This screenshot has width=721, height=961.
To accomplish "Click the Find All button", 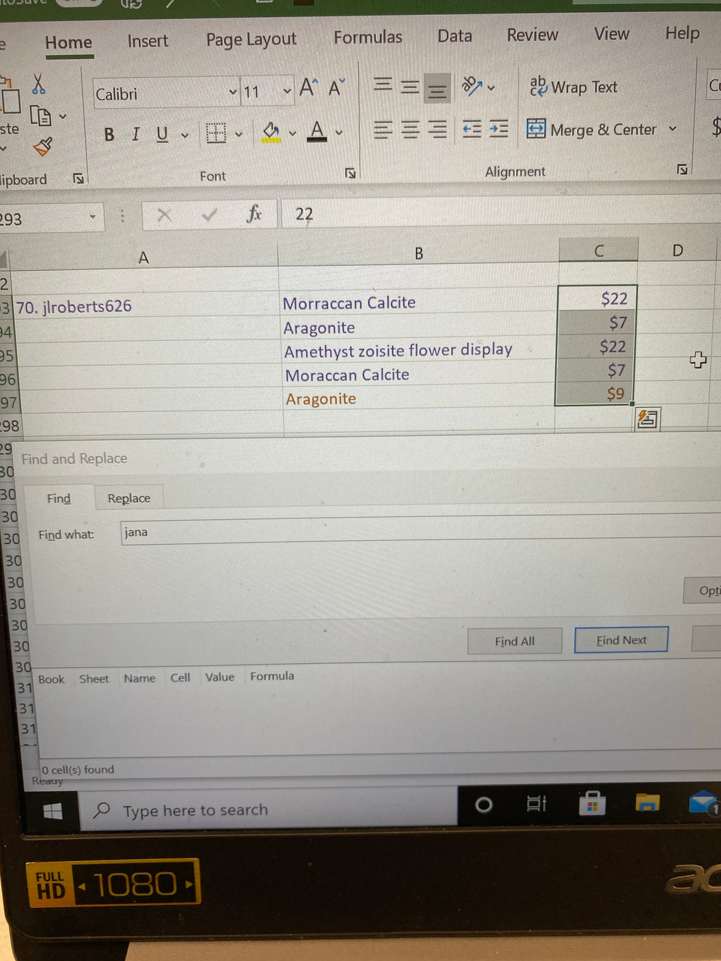I will [x=514, y=641].
